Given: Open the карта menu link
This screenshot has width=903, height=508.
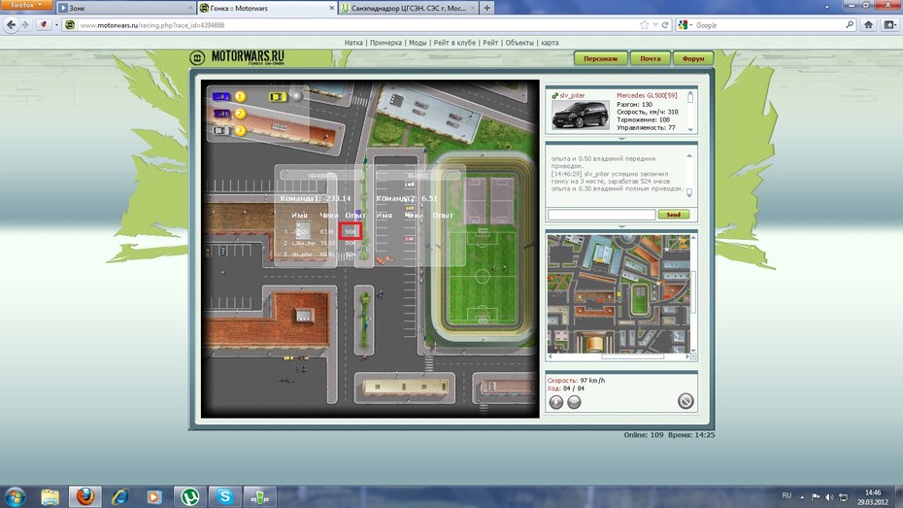Looking at the screenshot, I should 550,43.
